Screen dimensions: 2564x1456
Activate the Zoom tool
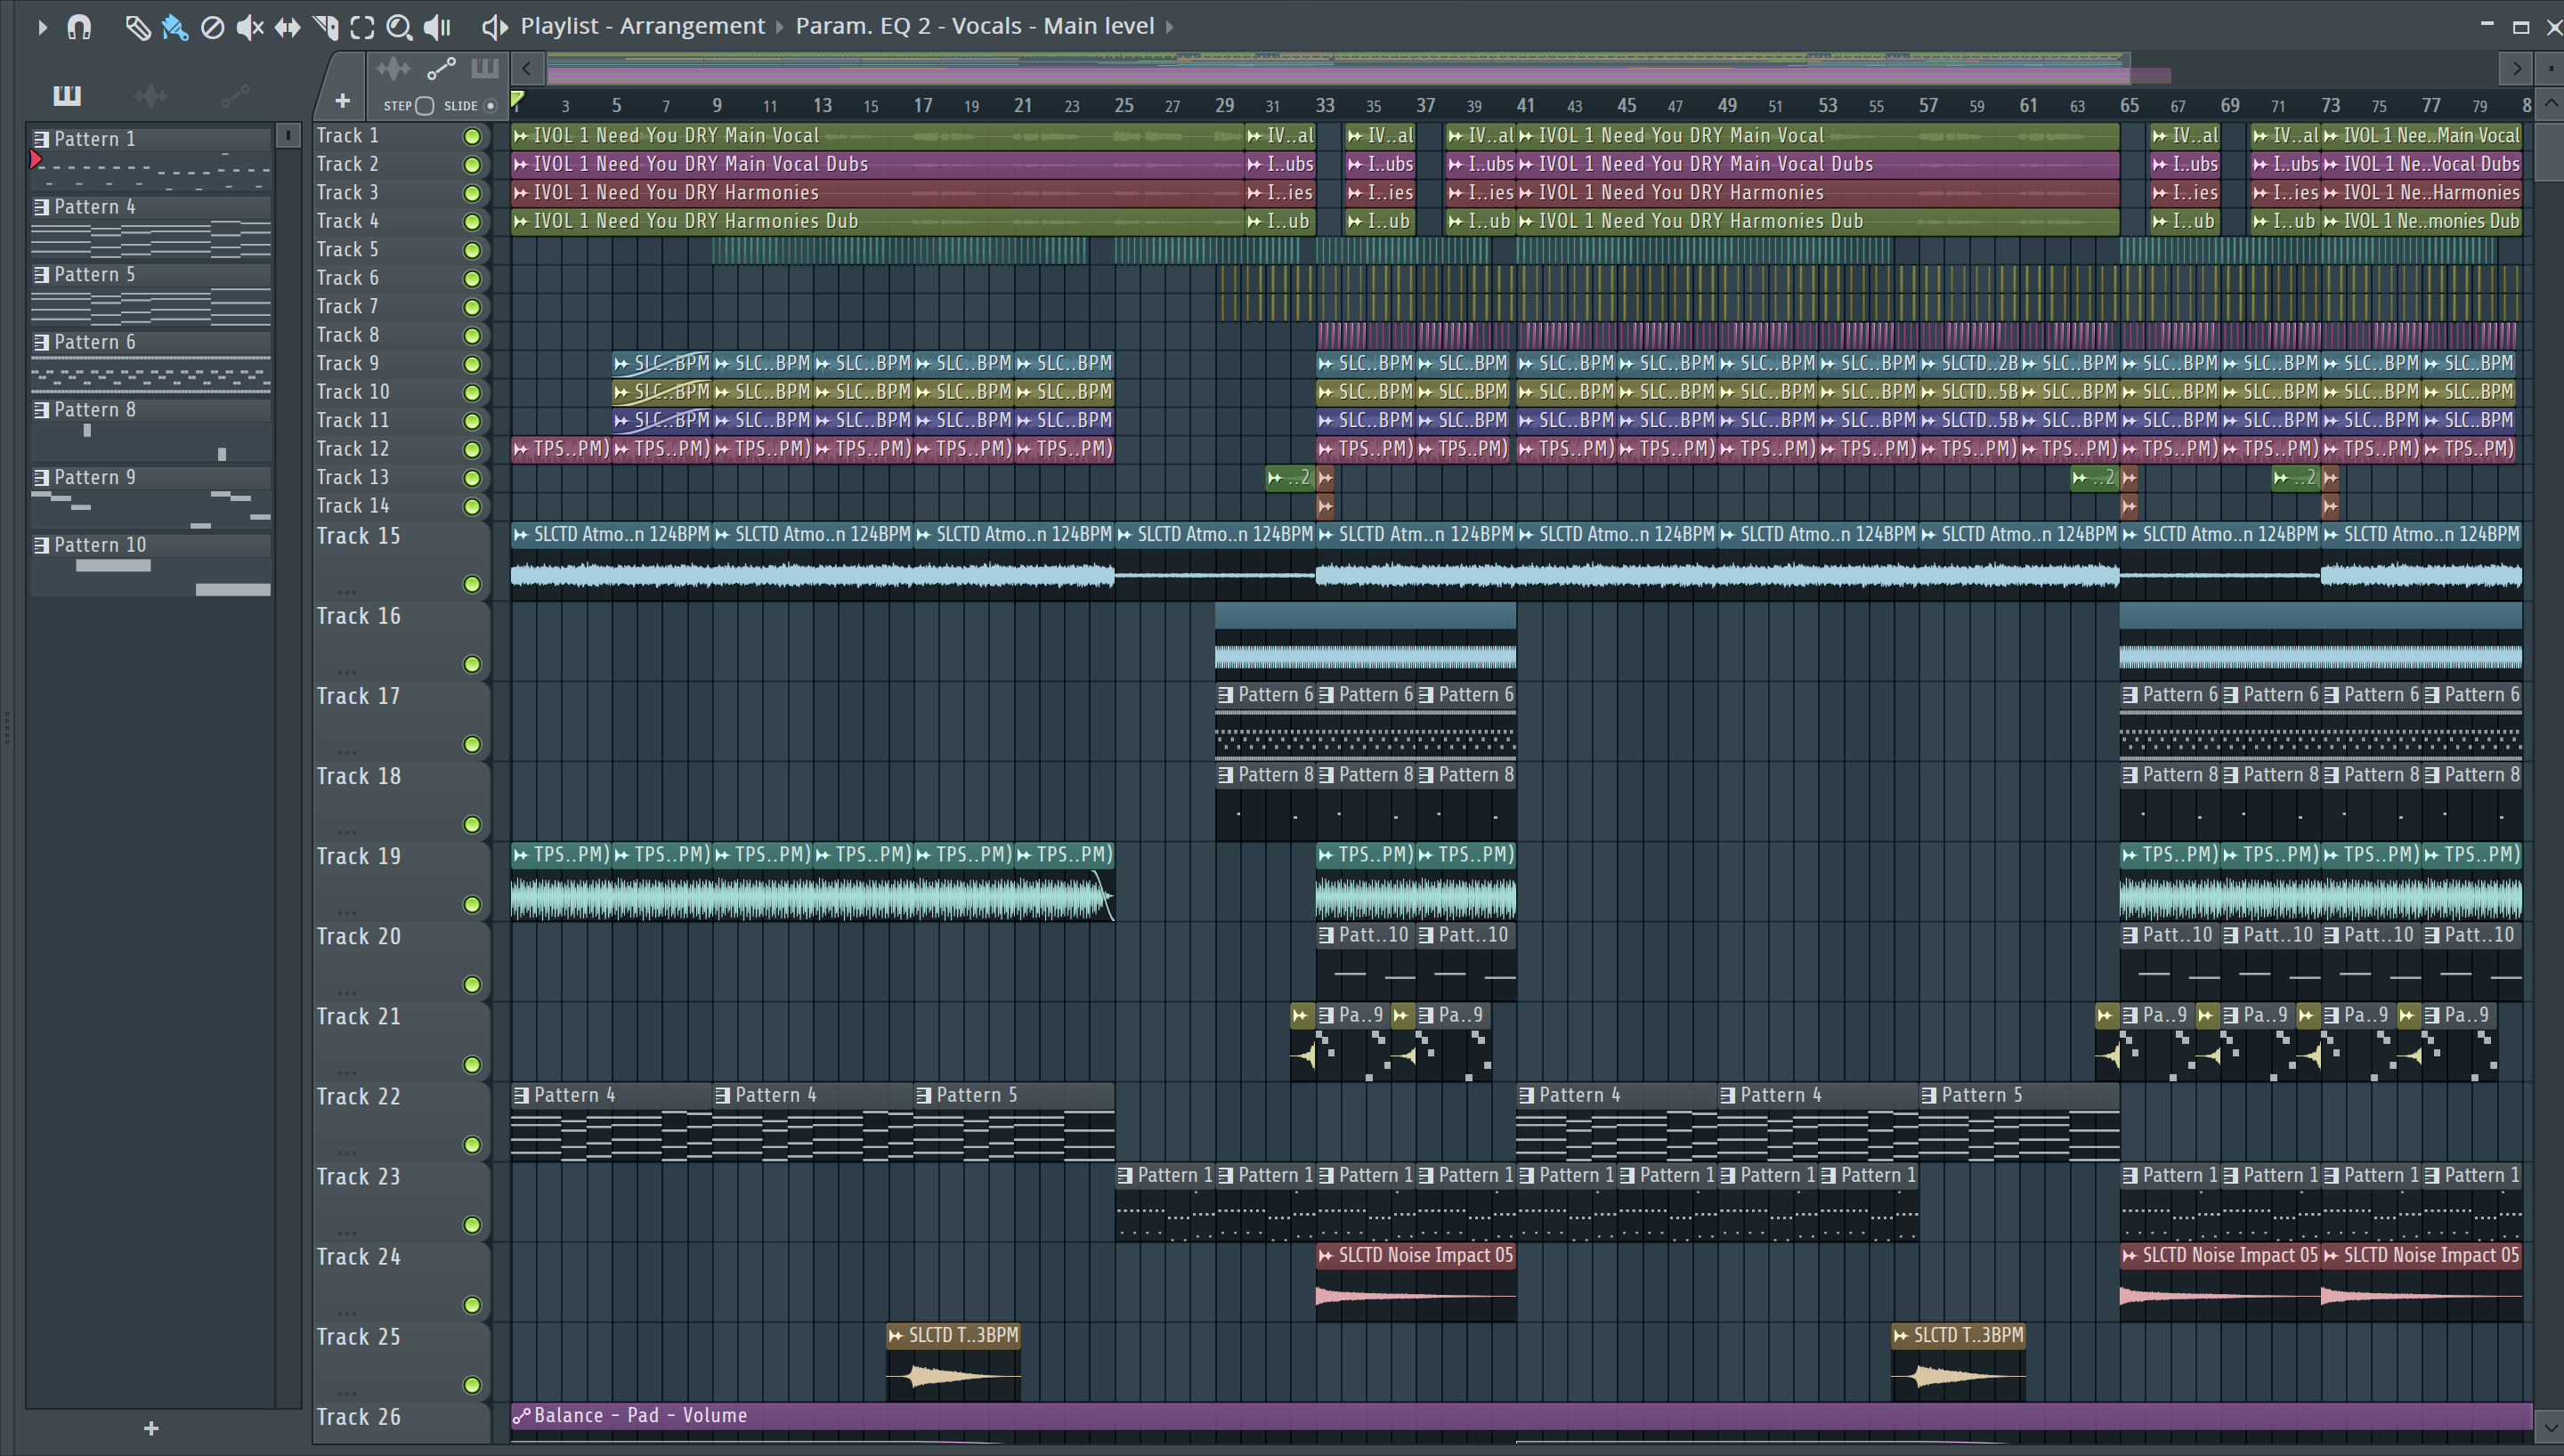[x=399, y=27]
